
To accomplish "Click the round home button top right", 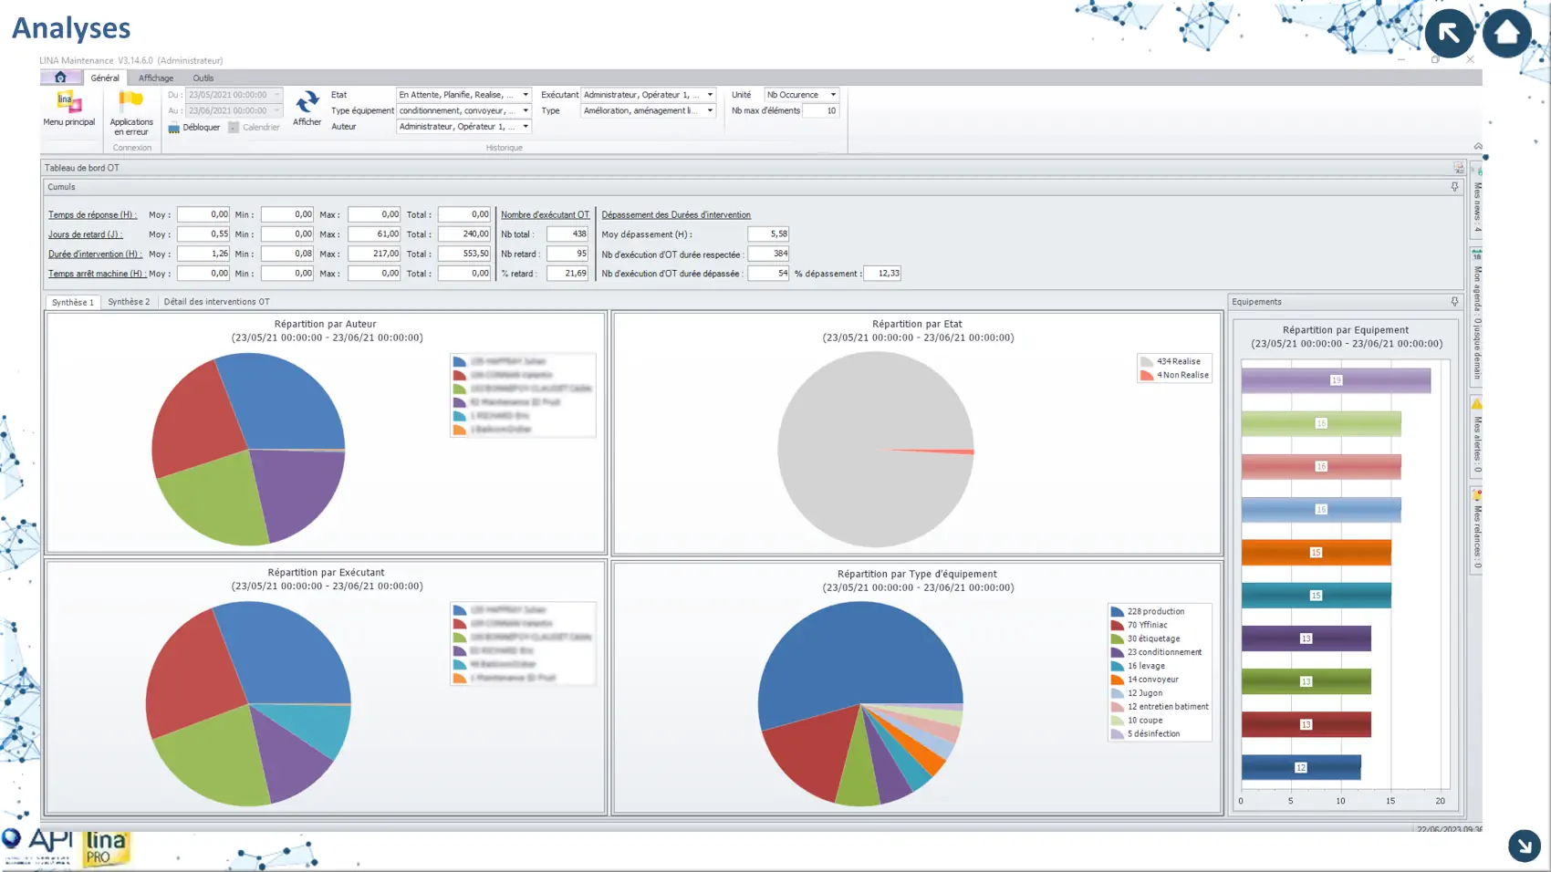I will pyautogui.click(x=1506, y=33).
